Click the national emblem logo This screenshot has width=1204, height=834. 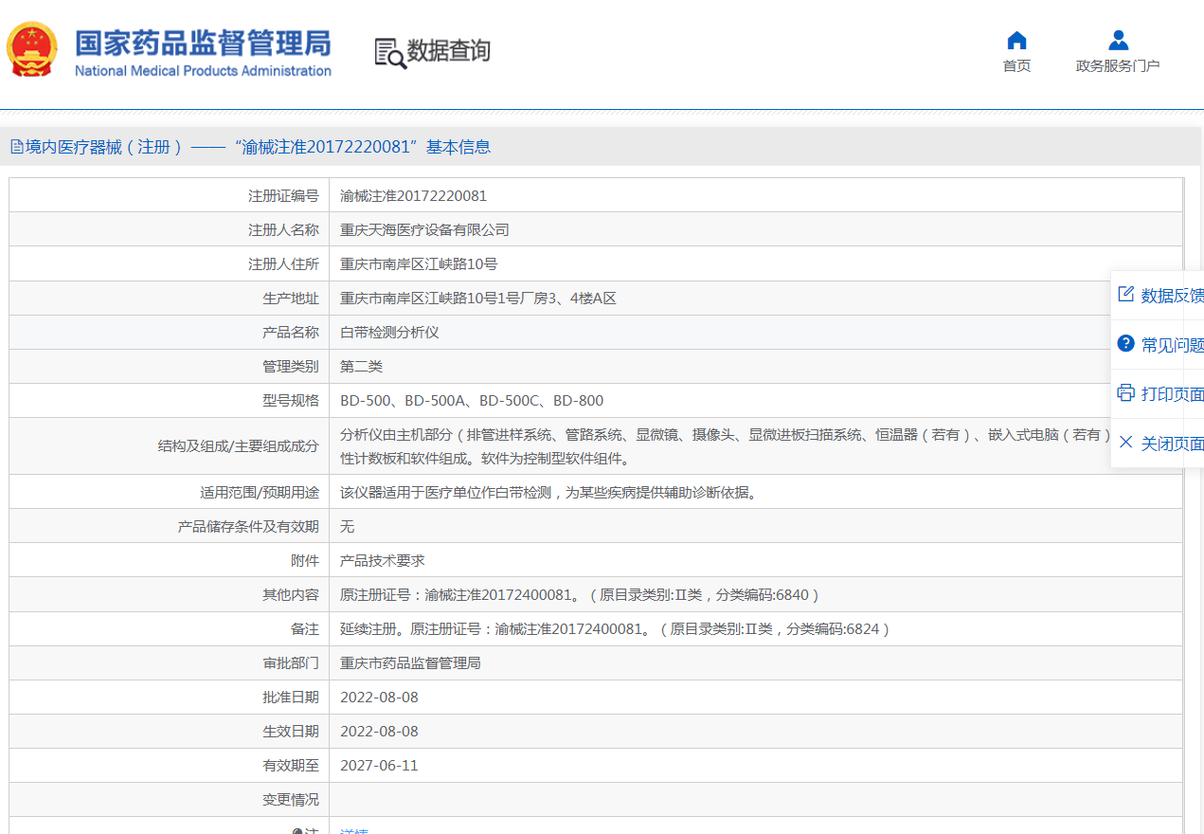pos(32,49)
